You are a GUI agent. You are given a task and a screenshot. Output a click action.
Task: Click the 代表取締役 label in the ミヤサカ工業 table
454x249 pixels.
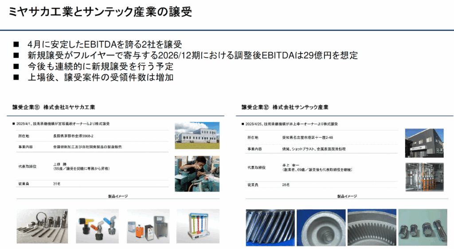click(27, 167)
